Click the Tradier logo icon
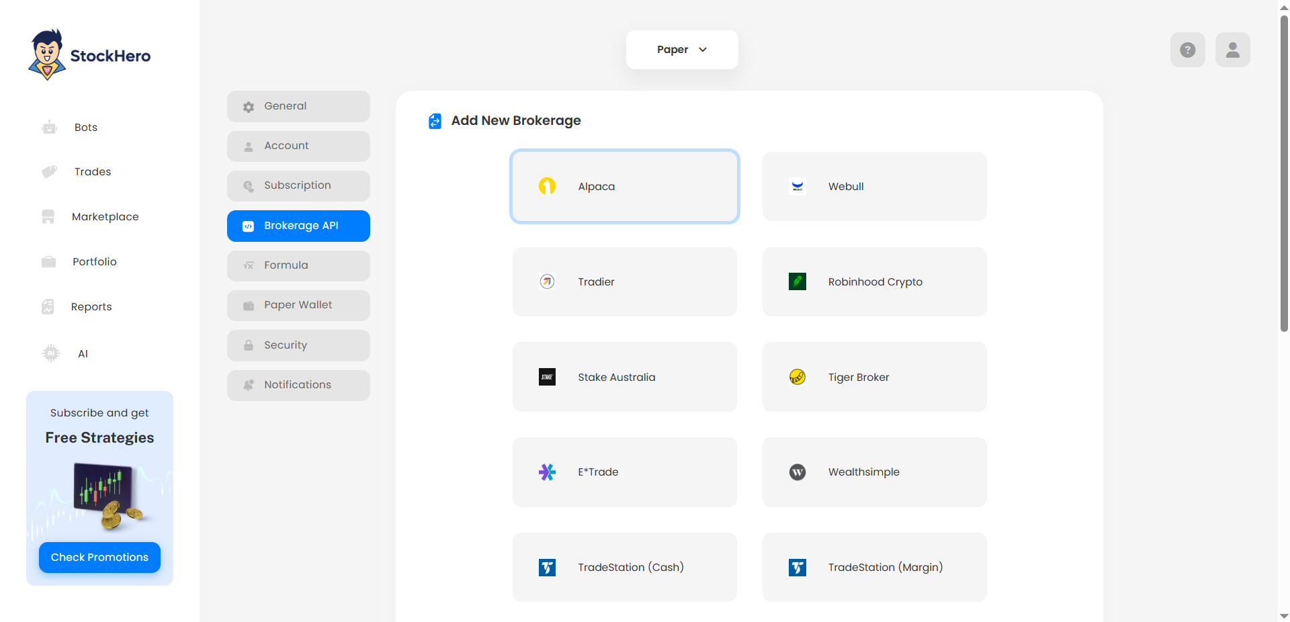Viewport: 1290px width, 622px height. pos(548,281)
